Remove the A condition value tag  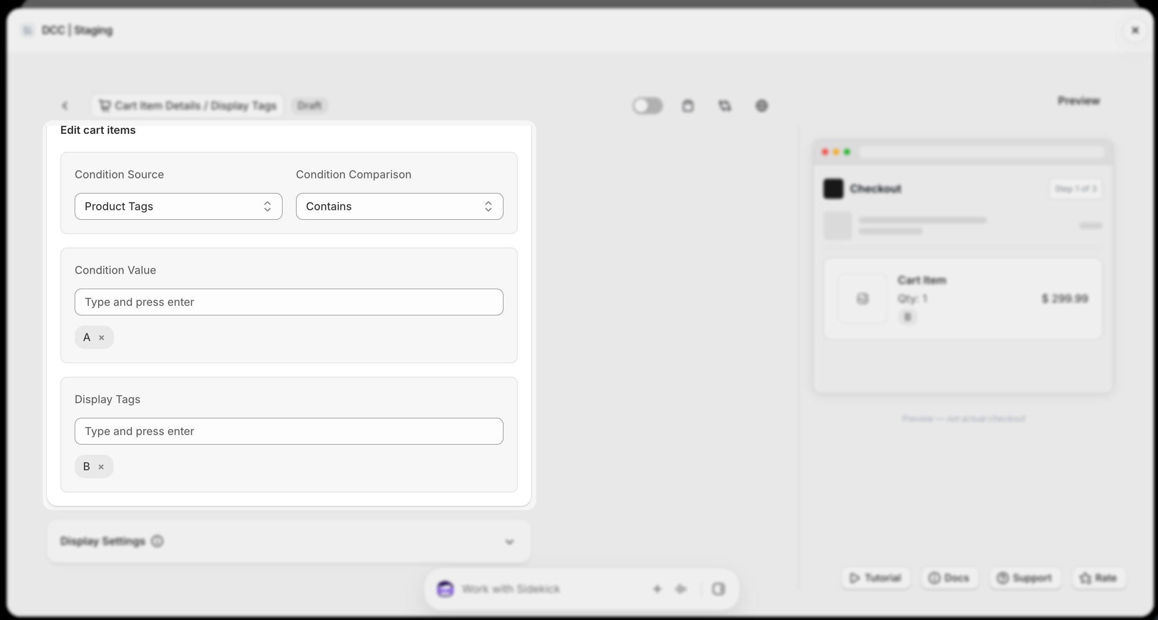(x=101, y=337)
